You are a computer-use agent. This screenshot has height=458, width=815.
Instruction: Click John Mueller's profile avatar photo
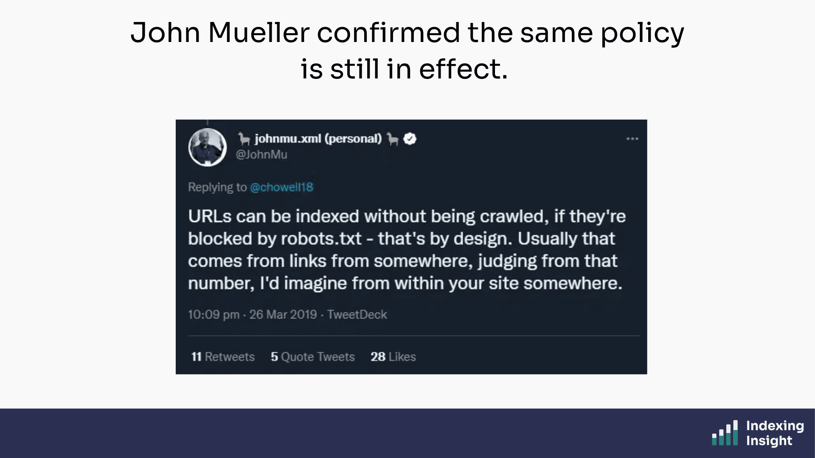click(207, 147)
